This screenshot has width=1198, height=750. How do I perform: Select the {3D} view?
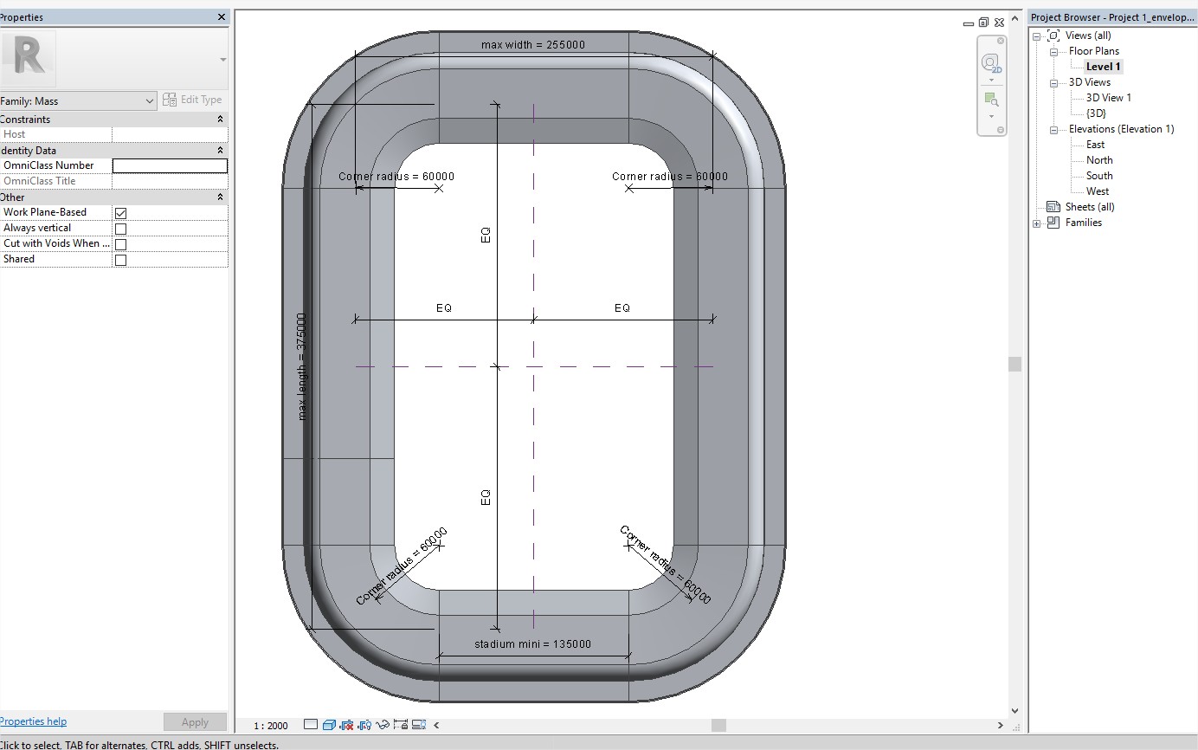[1096, 113]
